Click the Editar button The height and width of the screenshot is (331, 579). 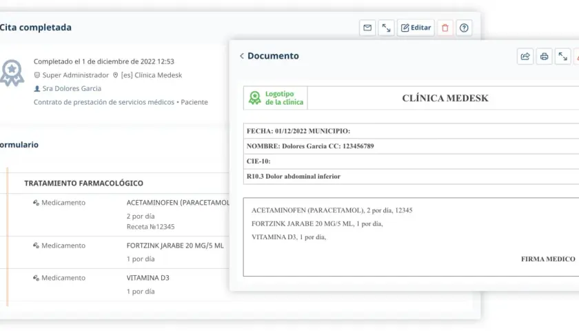(x=416, y=28)
